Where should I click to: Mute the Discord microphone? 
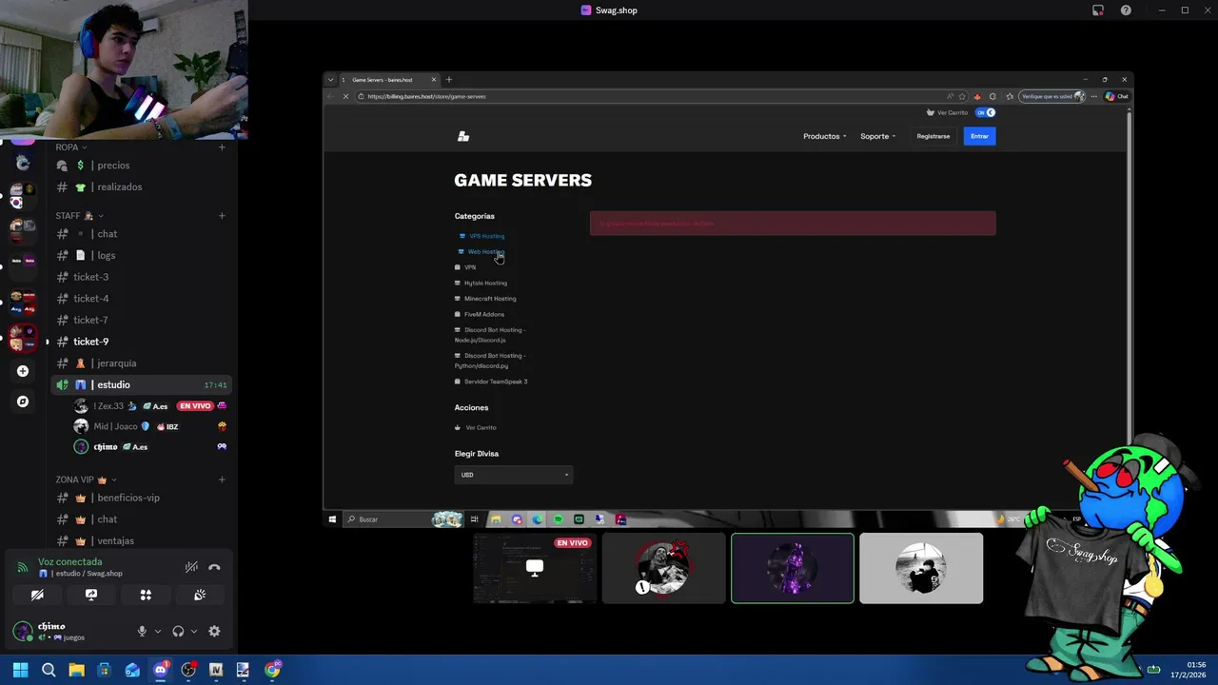coord(142,631)
